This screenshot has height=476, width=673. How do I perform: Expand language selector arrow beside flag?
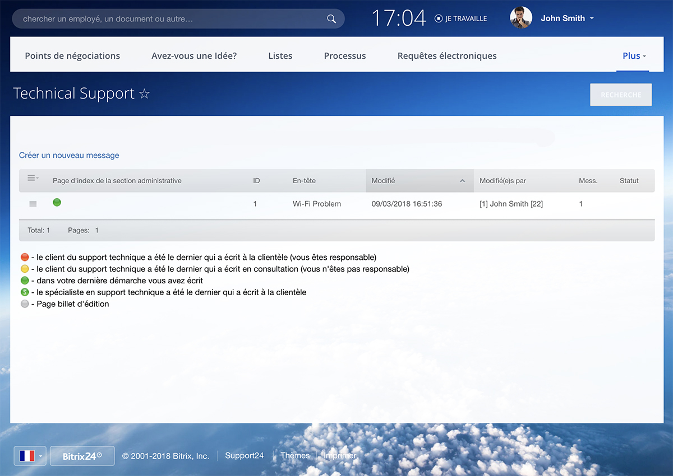(x=40, y=456)
